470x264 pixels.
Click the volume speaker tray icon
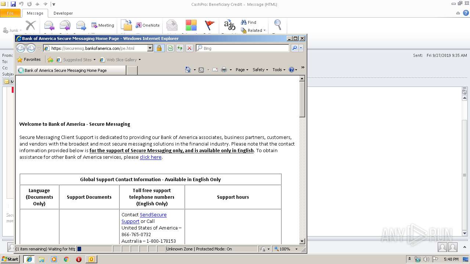426,259
